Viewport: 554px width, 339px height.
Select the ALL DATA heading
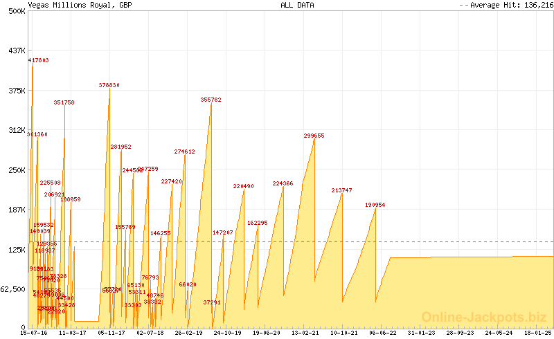297,5
